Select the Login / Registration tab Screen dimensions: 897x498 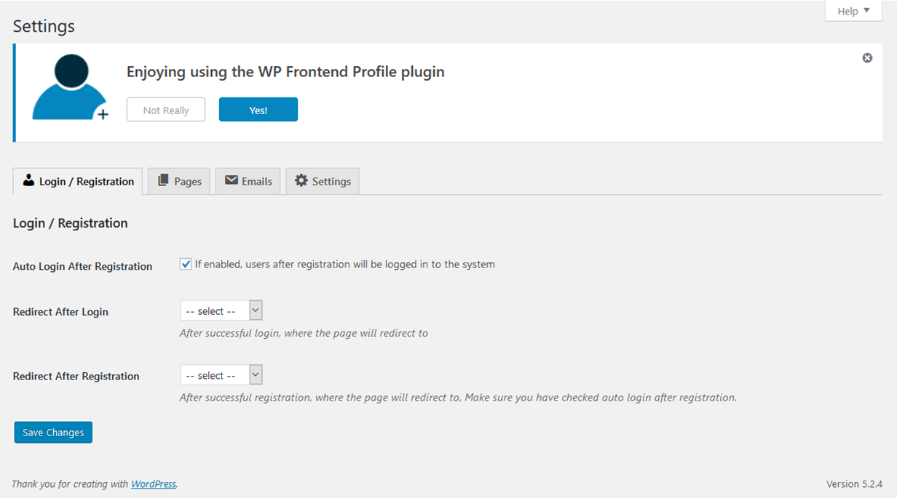[78, 182]
